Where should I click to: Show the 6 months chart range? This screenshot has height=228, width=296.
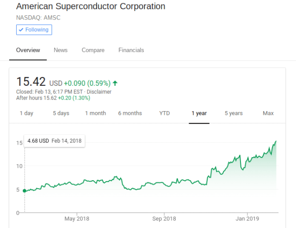[130, 113]
